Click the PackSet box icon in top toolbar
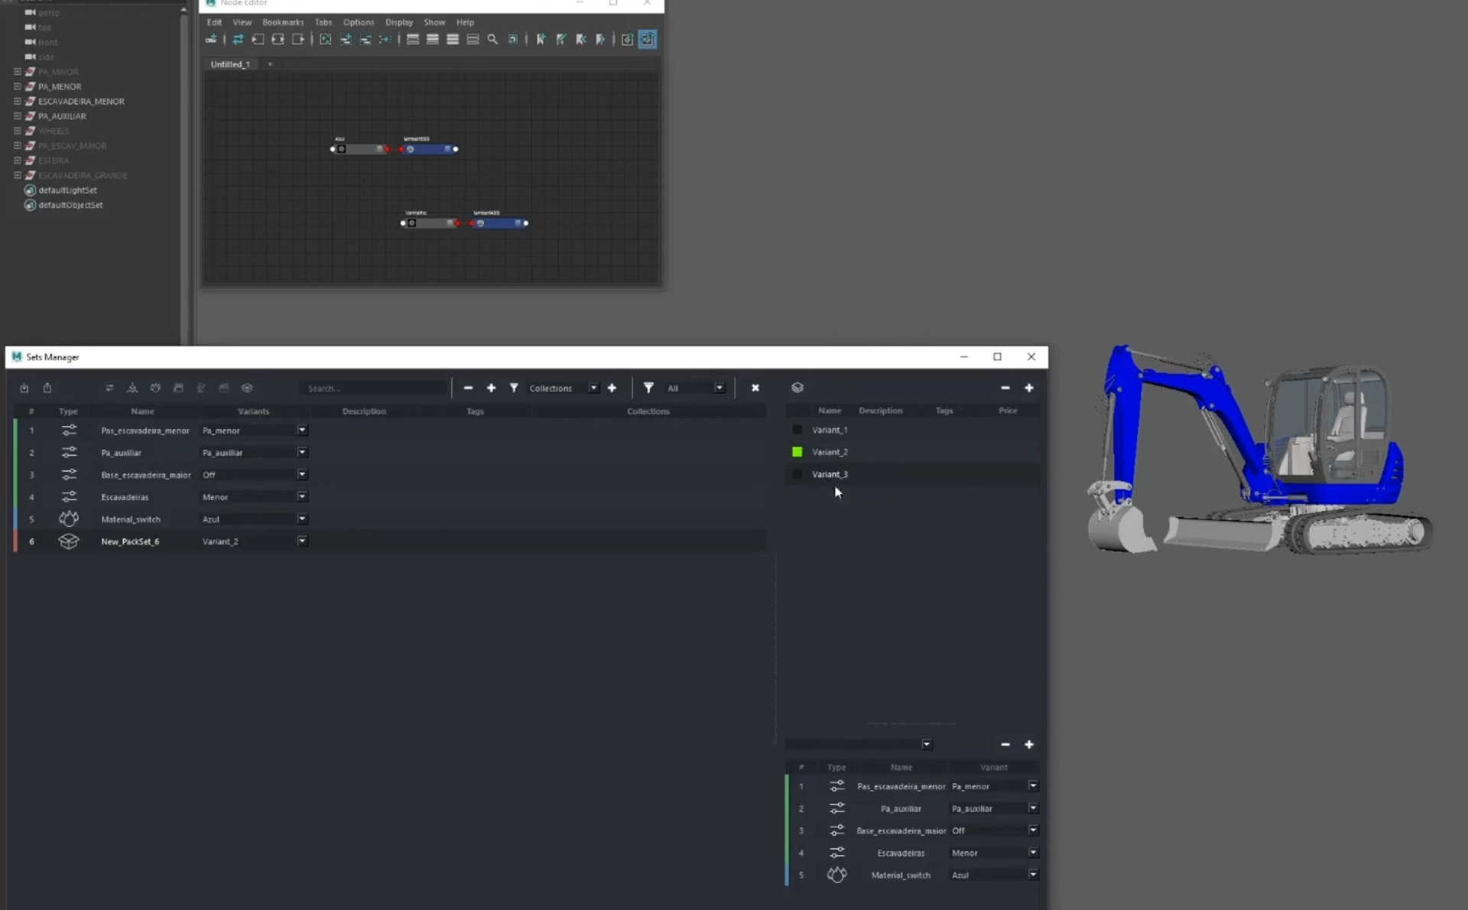The image size is (1468, 910). click(247, 388)
